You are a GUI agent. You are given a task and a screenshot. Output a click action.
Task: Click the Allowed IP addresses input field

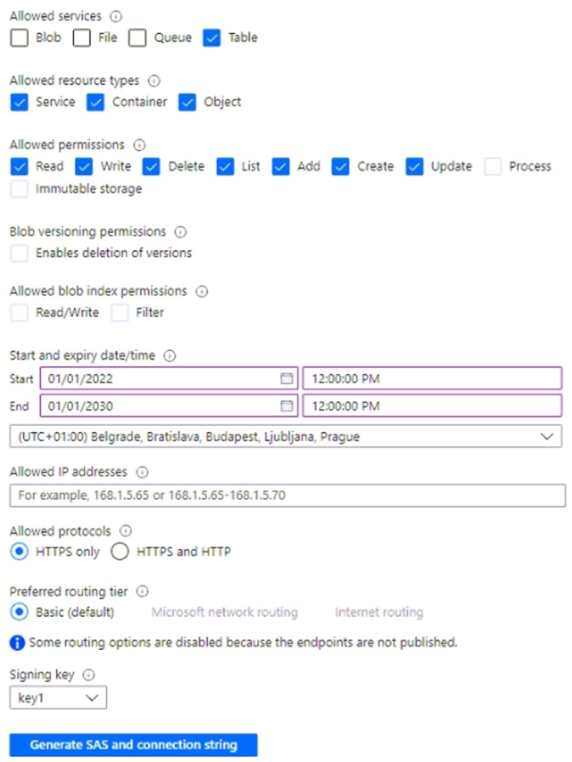point(286,496)
